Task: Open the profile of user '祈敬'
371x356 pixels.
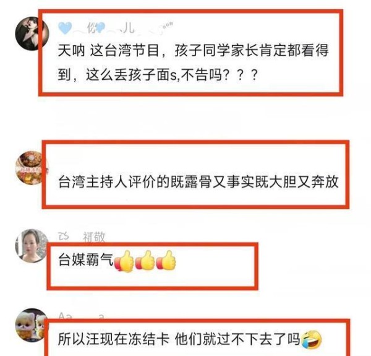Action: click(x=94, y=237)
